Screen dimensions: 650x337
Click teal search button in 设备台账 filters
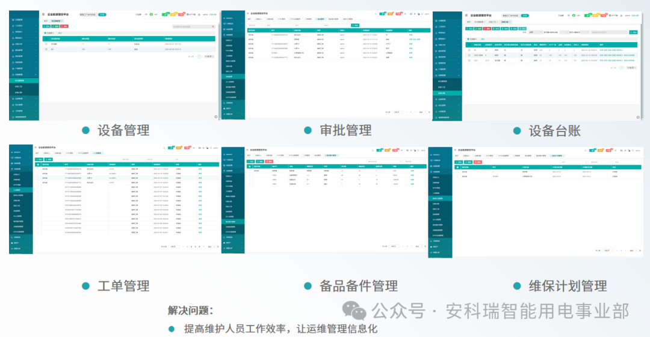(633, 32)
